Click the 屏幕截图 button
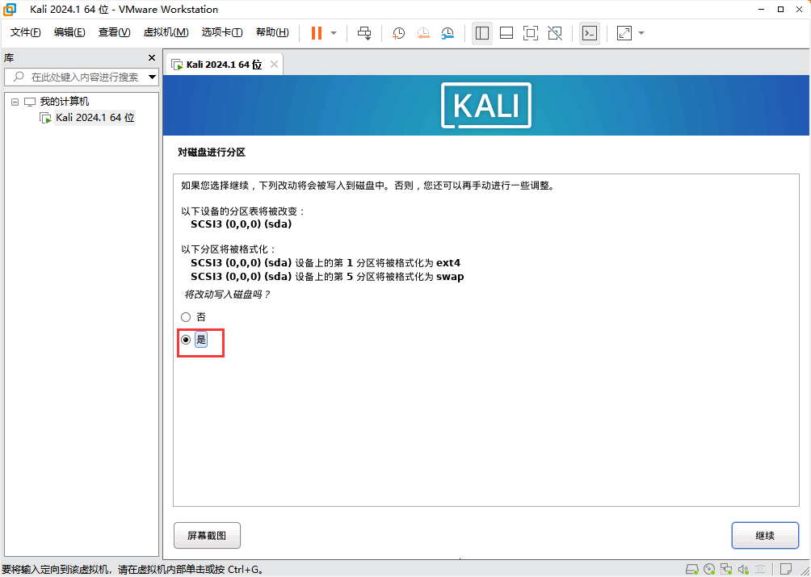Image resolution: width=811 pixels, height=577 pixels. tap(207, 536)
